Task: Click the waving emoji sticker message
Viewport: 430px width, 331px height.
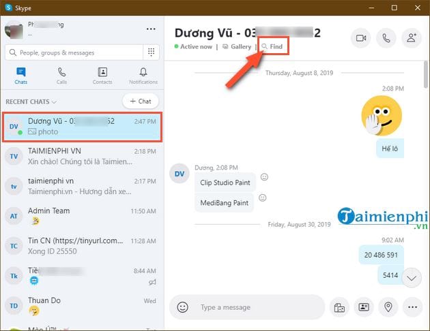Action: (382, 116)
